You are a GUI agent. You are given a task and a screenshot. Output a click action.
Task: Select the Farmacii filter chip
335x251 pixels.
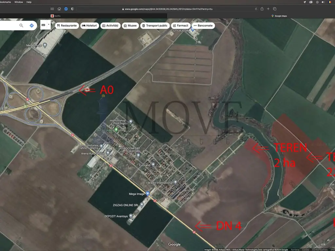click(181, 25)
